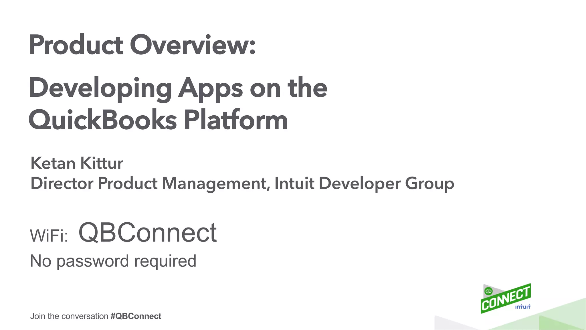Click the small round qb icon in logo
The image size is (586, 330).
[488, 291]
